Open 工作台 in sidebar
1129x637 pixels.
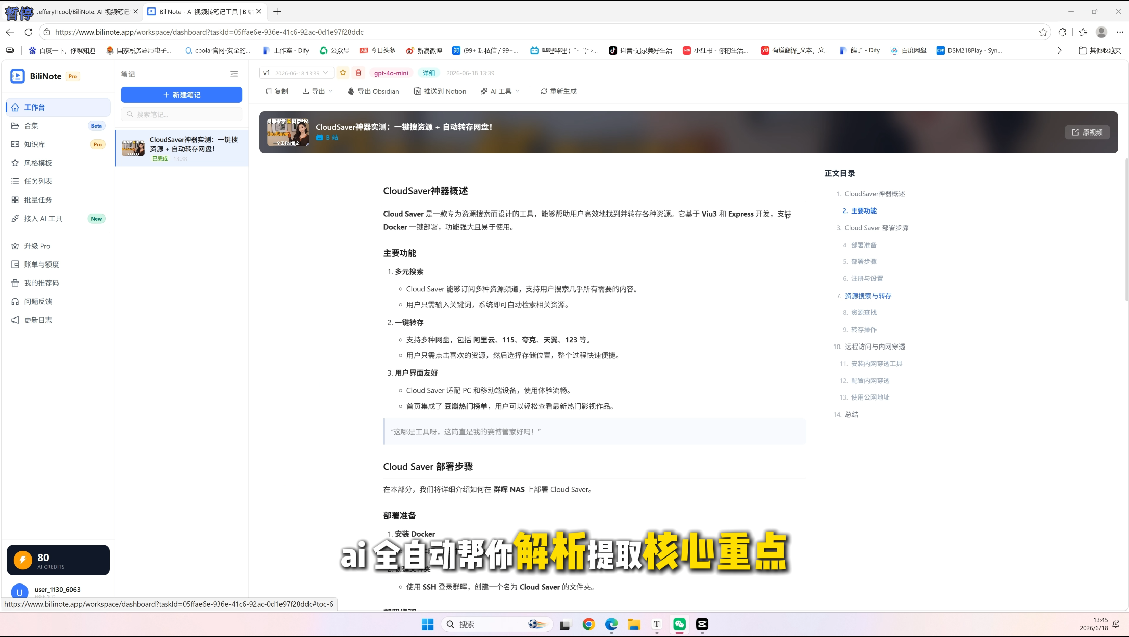(x=58, y=107)
